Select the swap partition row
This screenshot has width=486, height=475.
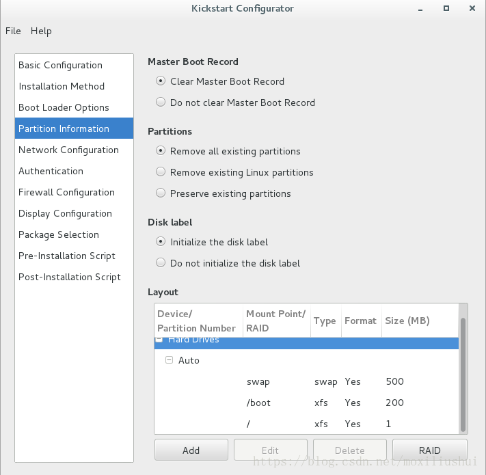[x=306, y=381]
